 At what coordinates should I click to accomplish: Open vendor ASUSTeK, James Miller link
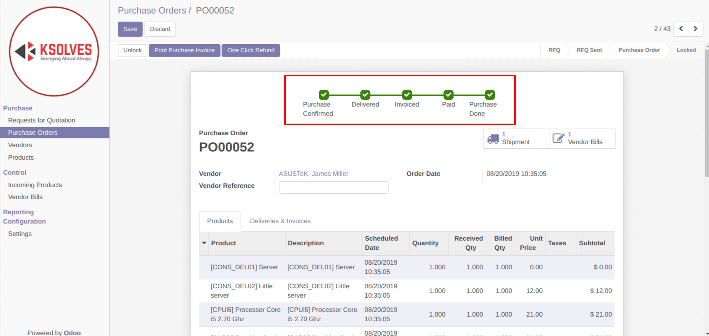[x=313, y=174]
